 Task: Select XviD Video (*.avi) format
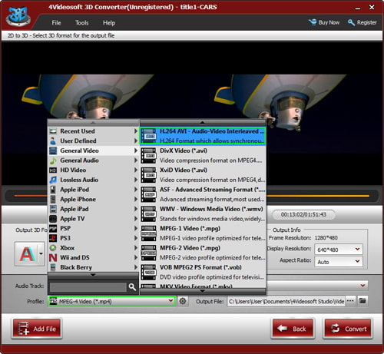203,175
